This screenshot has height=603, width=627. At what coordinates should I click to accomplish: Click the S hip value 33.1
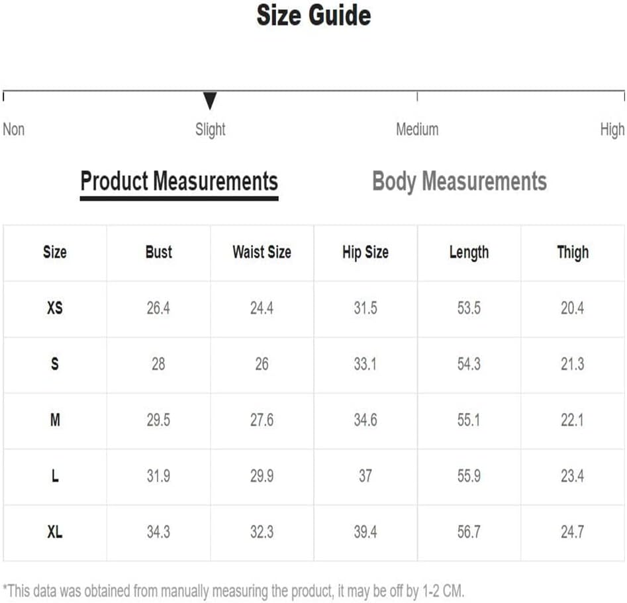click(x=365, y=364)
